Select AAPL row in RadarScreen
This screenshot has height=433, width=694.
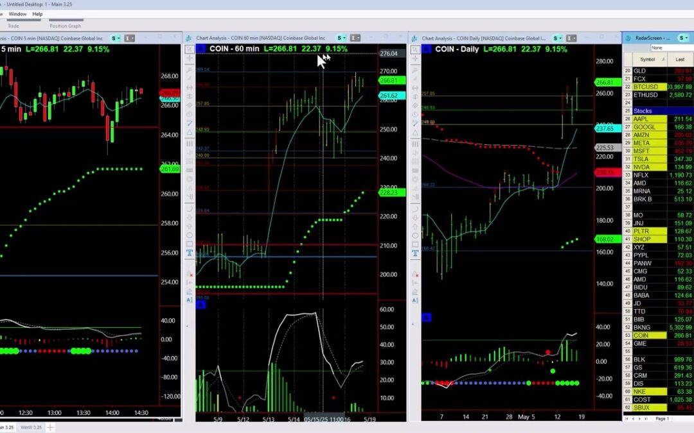click(658, 119)
